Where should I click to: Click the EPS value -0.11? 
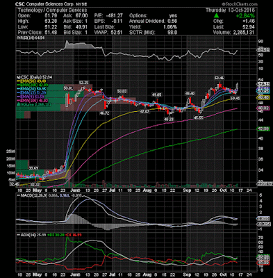[117, 22]
